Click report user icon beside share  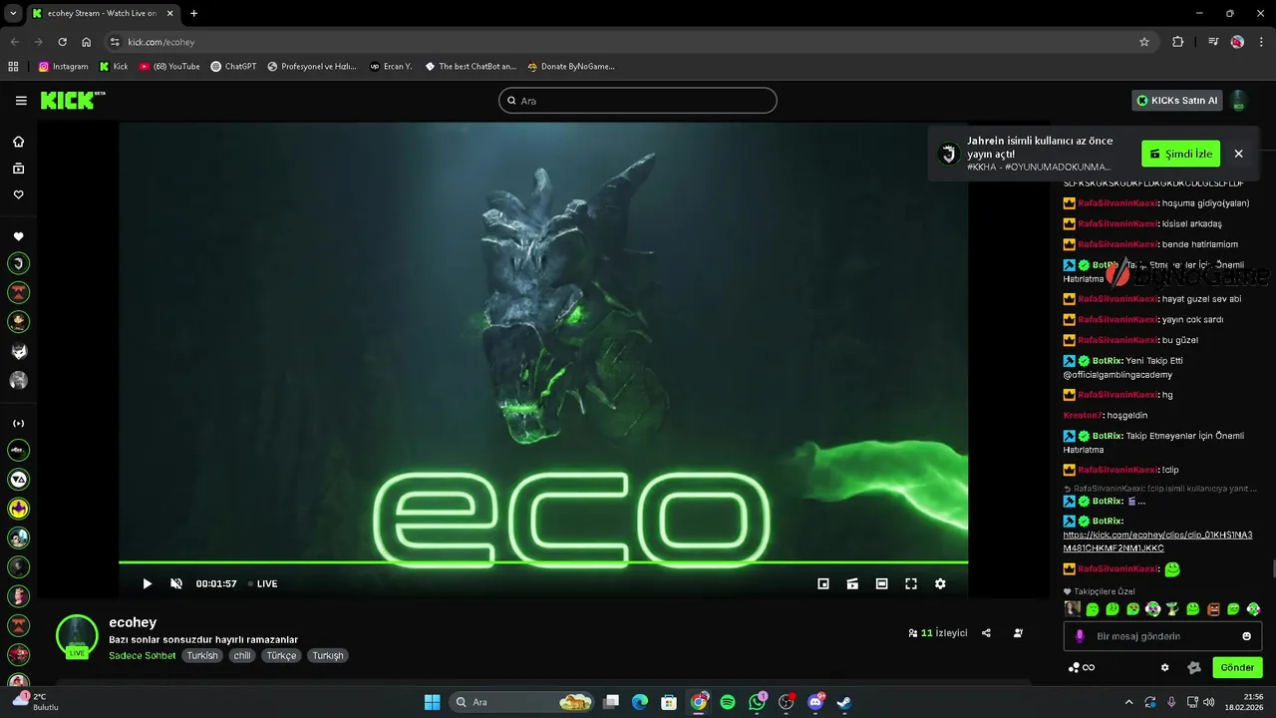1018,633
